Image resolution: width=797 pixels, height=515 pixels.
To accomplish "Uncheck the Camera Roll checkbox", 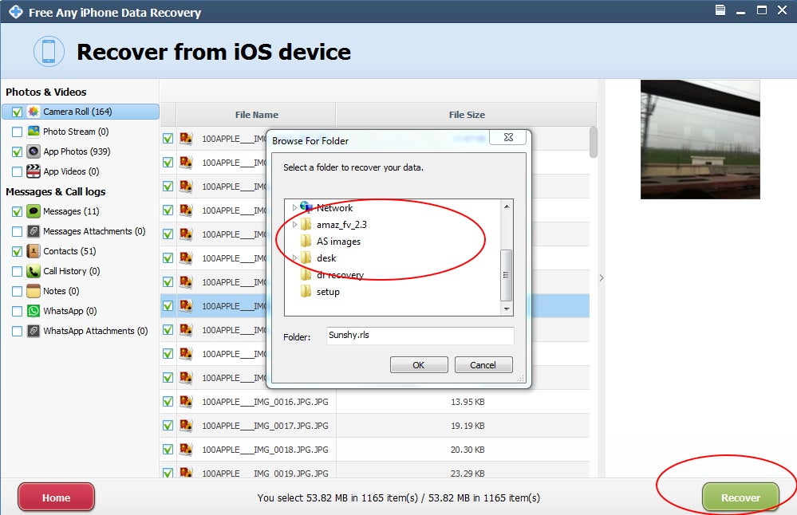I will 17,112.
